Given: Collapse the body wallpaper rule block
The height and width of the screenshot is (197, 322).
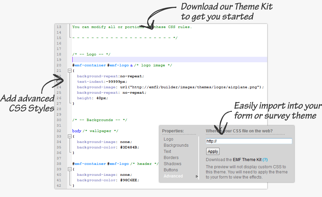Looking at the screenshot, I should tap(70, 136).
